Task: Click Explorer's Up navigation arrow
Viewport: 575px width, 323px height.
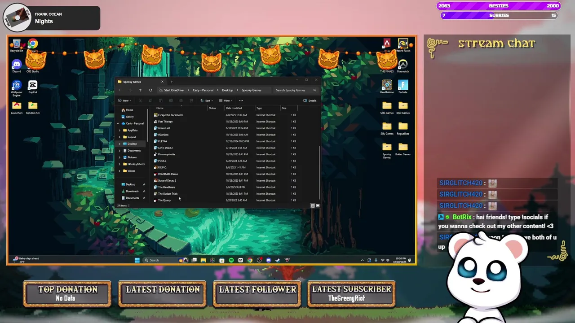Action: pos(140,90)
